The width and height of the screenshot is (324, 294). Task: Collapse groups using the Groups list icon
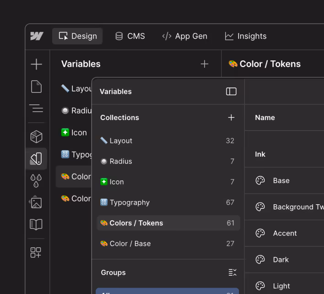[232, 272]
